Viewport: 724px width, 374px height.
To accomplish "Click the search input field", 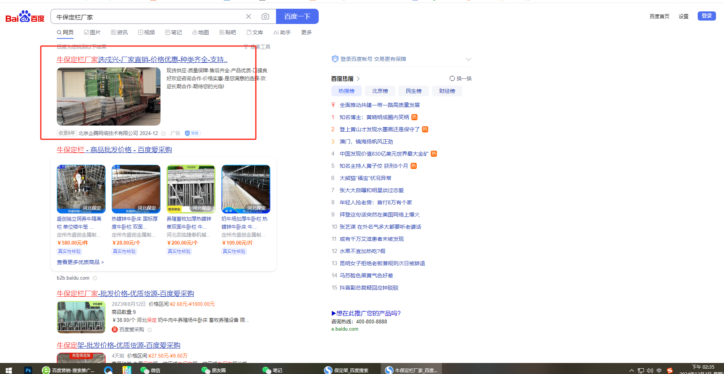I will point(149,17).
